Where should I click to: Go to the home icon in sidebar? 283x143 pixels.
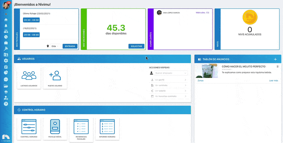coord(6,20)
